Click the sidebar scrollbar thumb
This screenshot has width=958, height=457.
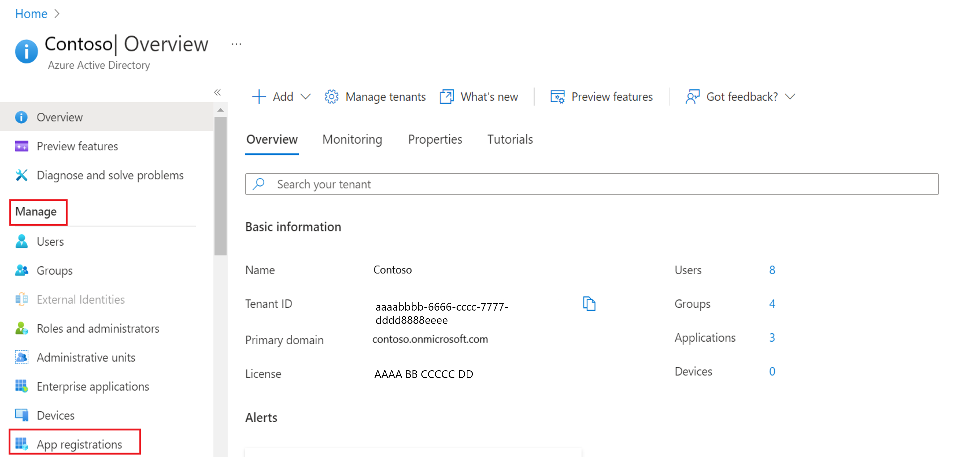pos(220,186)
